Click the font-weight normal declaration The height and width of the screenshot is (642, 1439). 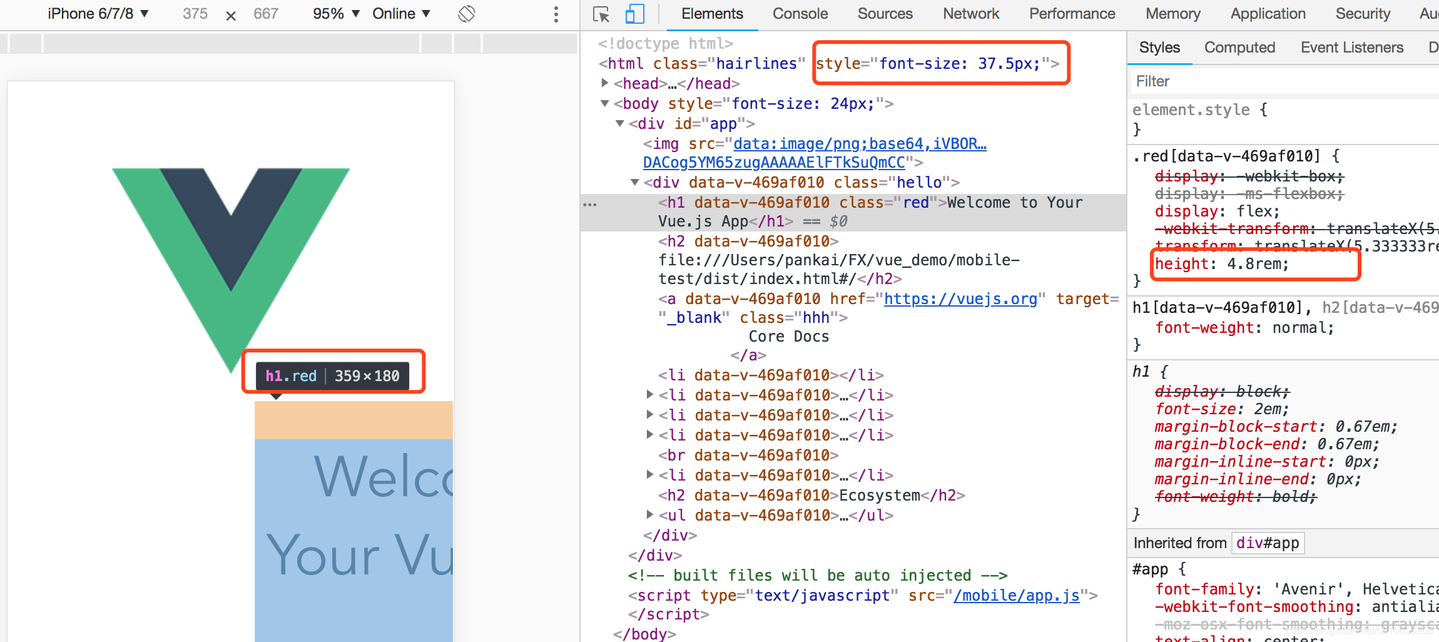click(1244, 328)
